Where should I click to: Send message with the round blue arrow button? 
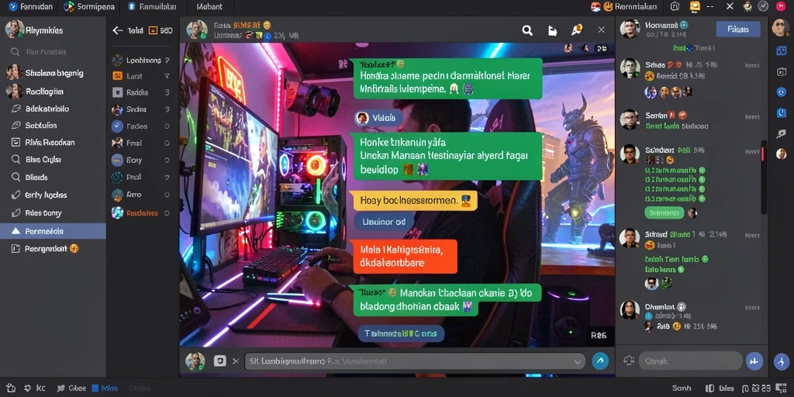click(600, 361)
